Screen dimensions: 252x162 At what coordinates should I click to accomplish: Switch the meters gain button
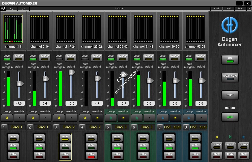click(230, 117)
